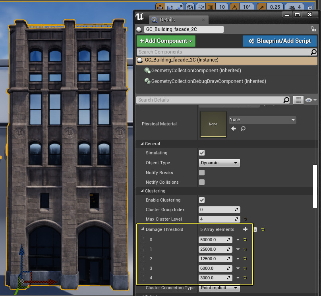321x296 pixels.
Task: Select the Details tab
Action: pos(167,19)
